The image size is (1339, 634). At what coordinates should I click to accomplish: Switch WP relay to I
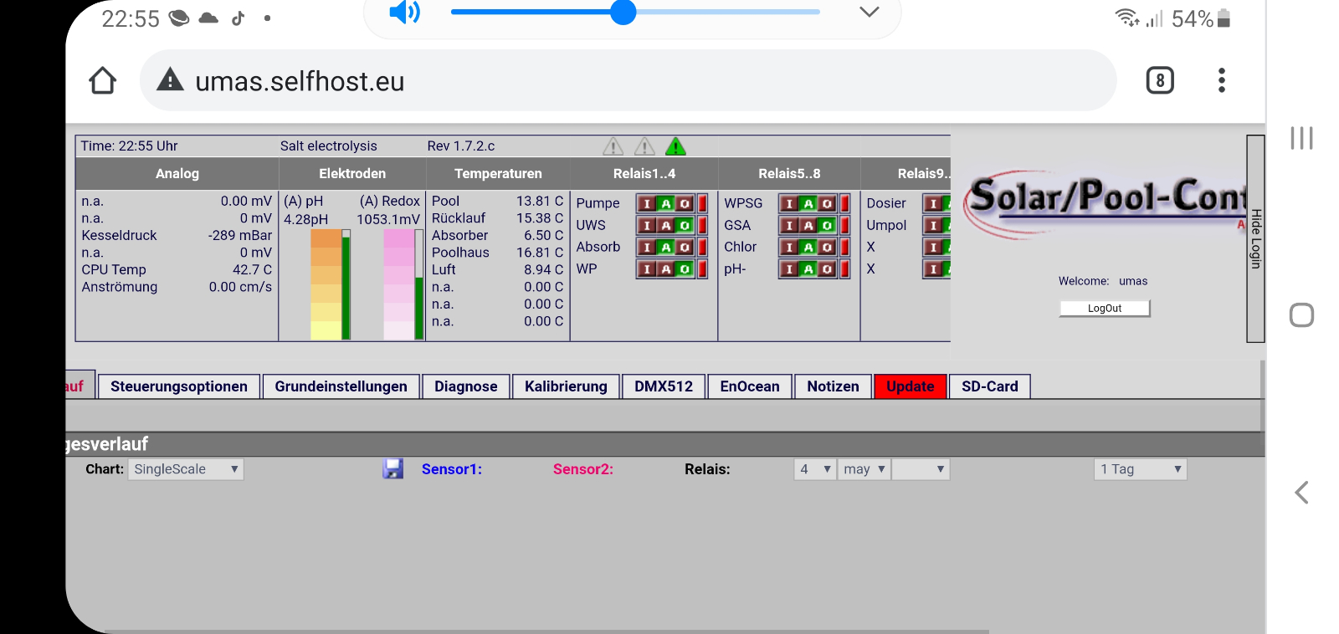coord(647,268)
